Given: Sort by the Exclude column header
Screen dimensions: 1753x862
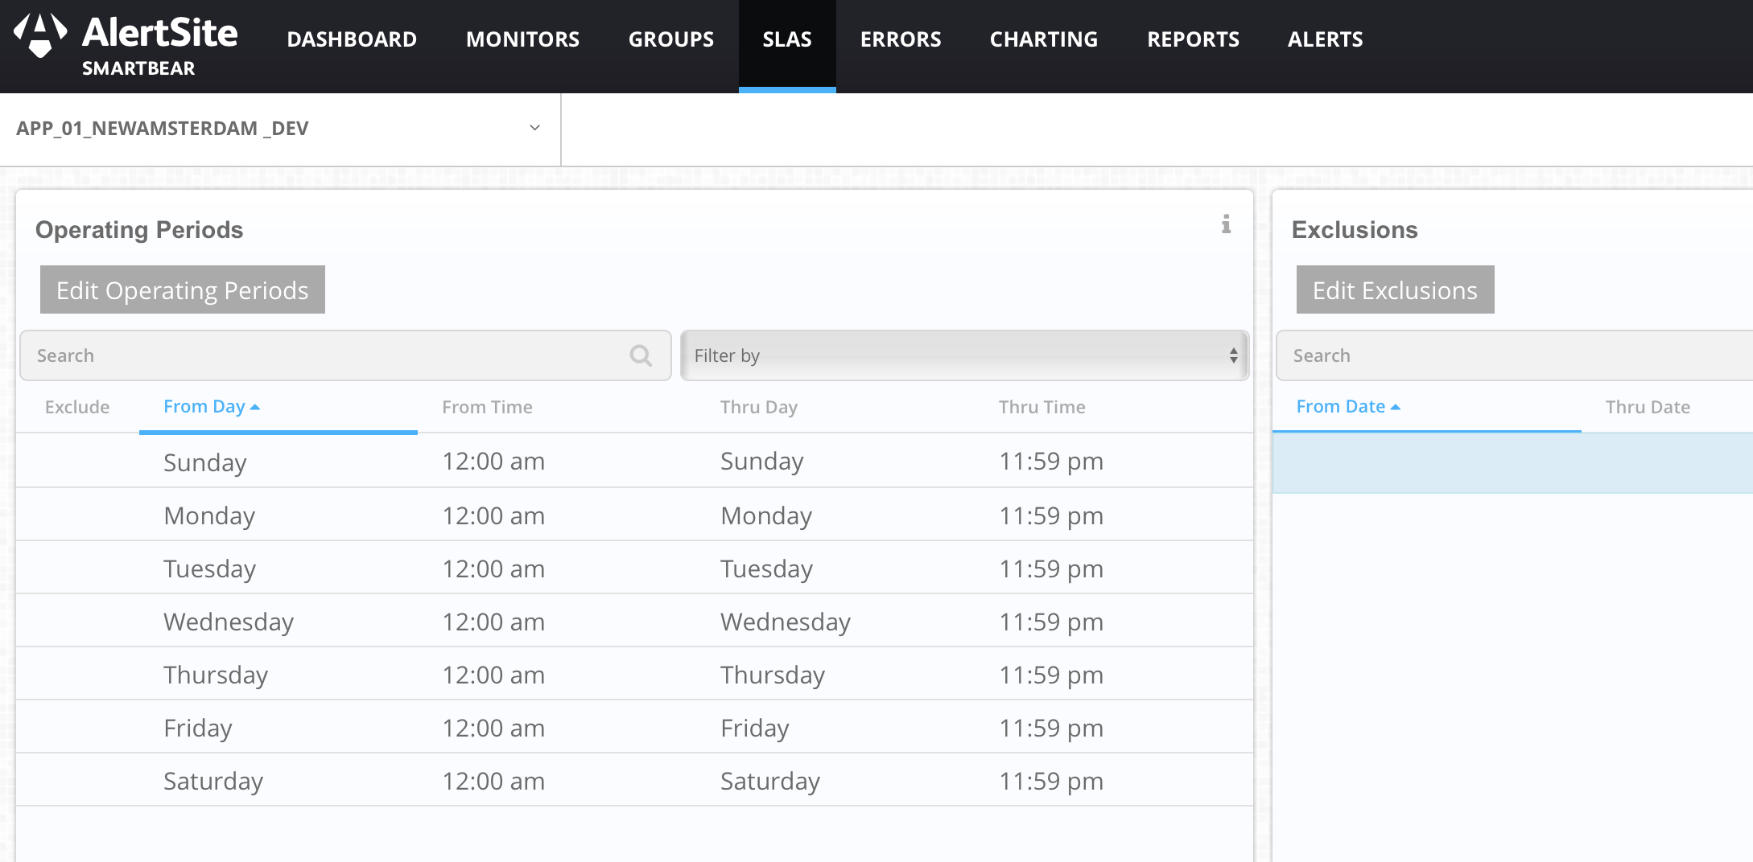Looking at the screenshot, I should [x=77, y=407].
